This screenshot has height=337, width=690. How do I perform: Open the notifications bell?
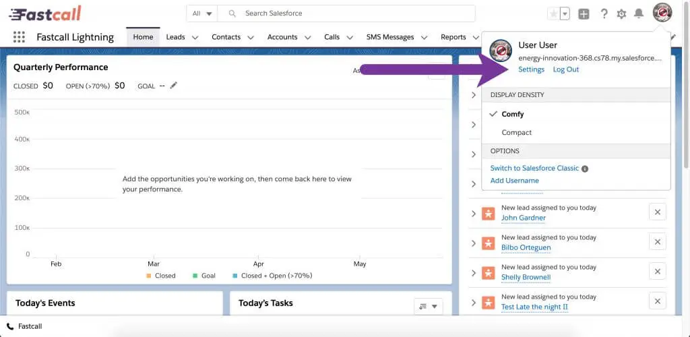(639, 14)
